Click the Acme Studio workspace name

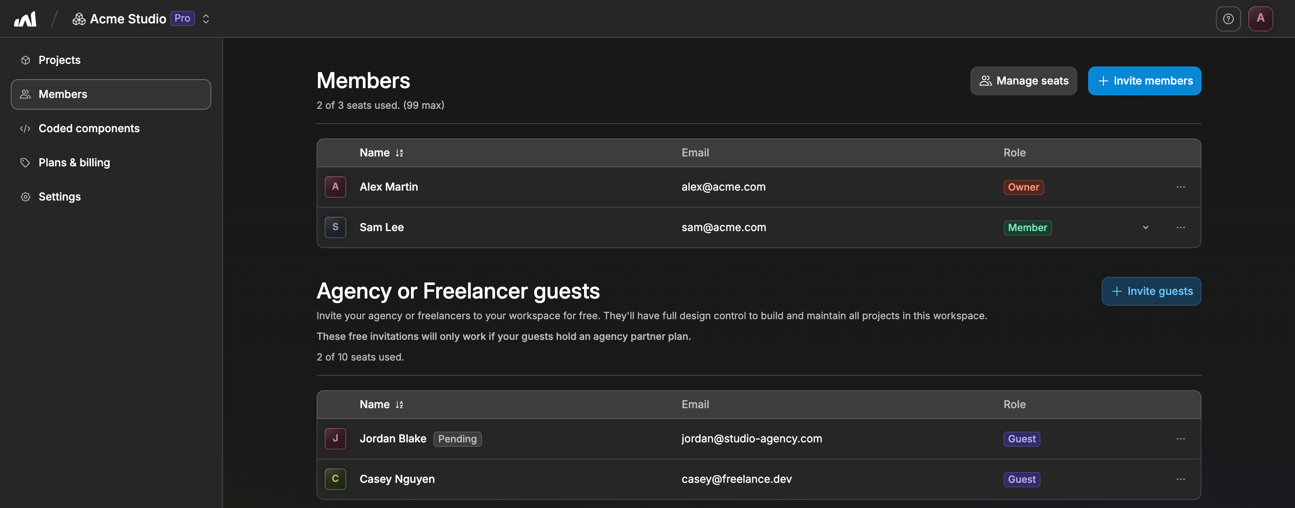tap(128, 19)
